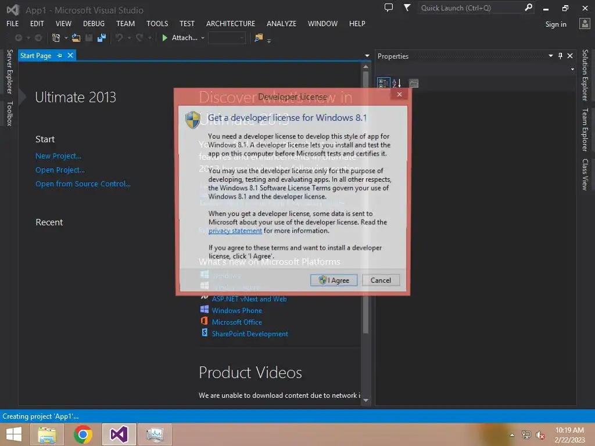Image resolution: width=595 pixels, height=446 pixels.
Task: Click the Save toolbar icon
Action: [89, 38]
